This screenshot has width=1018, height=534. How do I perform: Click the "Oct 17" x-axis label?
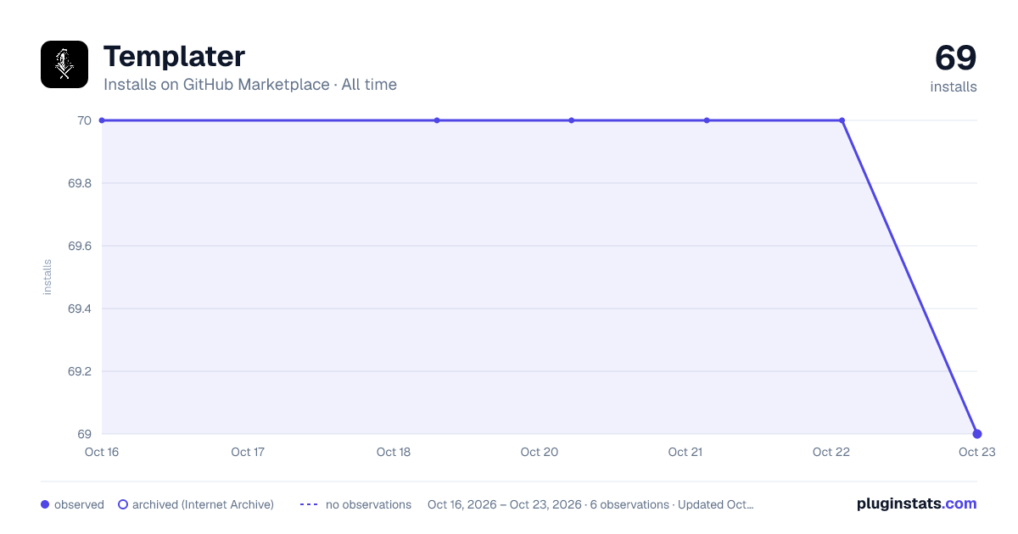(248, 452)
